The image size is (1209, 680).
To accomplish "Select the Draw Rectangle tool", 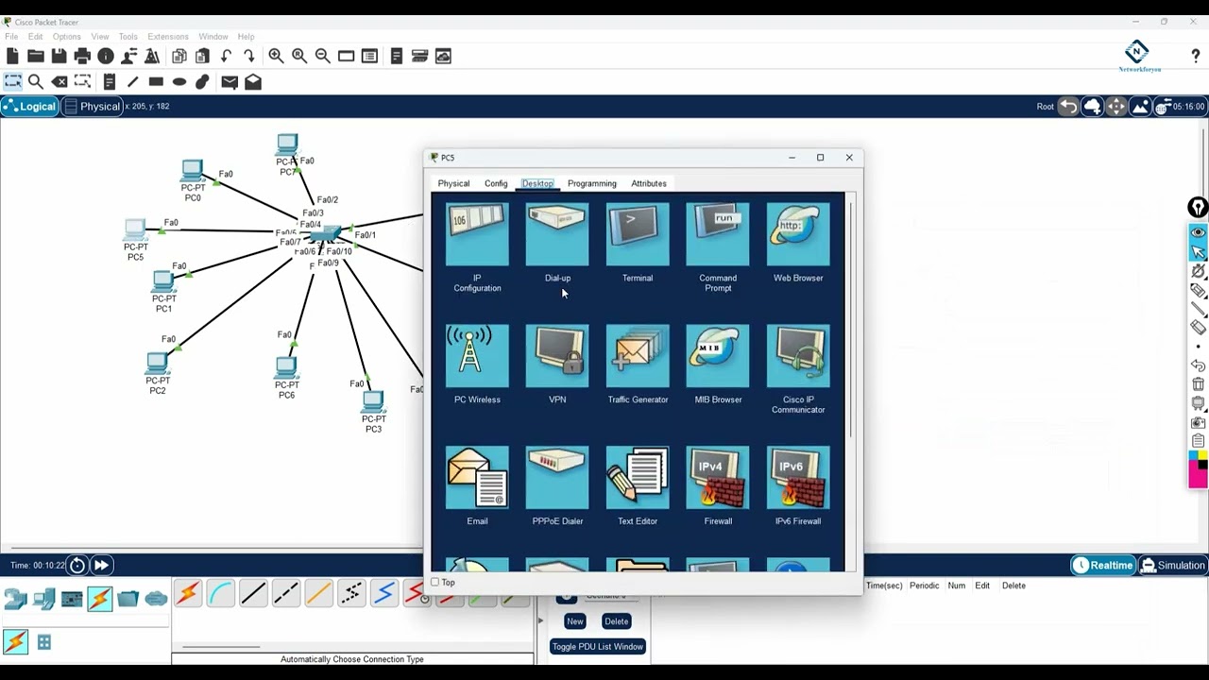I will tap(156, 82).
